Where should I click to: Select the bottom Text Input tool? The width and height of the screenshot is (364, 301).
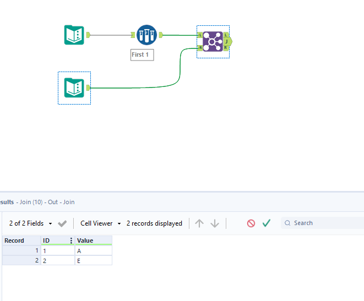tap(74, 87)
